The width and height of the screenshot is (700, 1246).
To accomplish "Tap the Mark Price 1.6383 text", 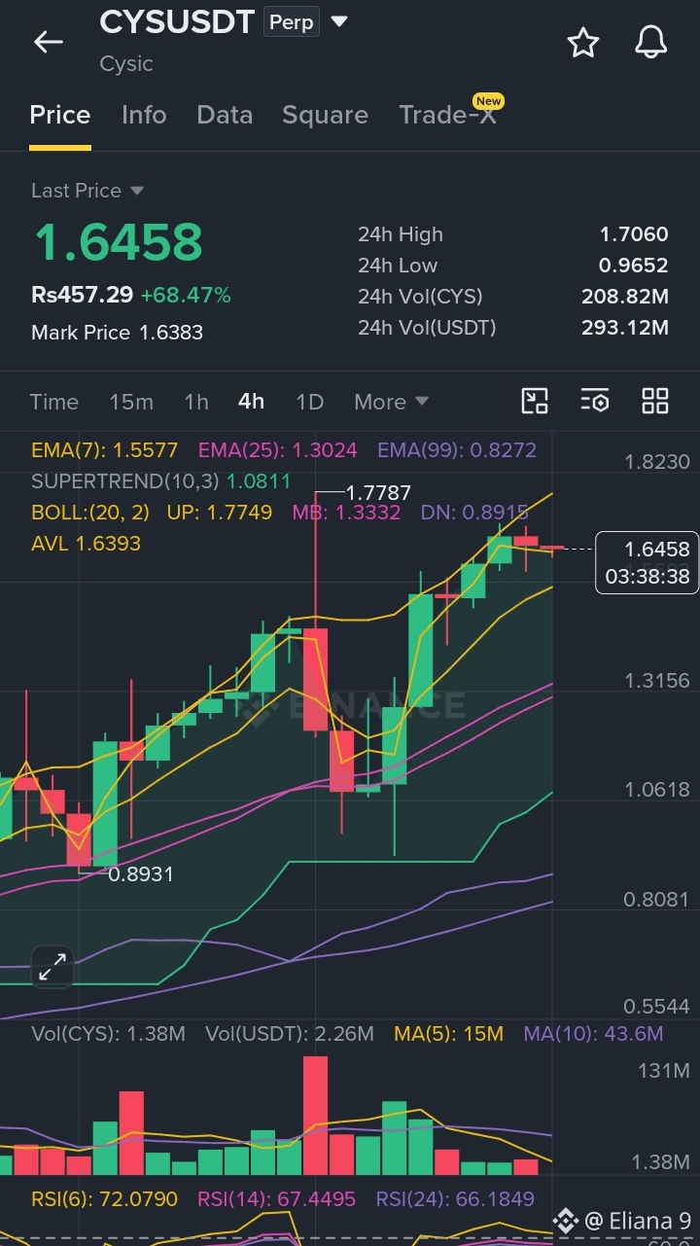I will pyautogui.click(x=118, y=333).
